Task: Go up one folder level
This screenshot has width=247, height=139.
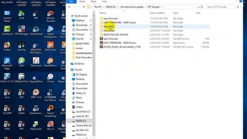Action: [x=84, y=7]
